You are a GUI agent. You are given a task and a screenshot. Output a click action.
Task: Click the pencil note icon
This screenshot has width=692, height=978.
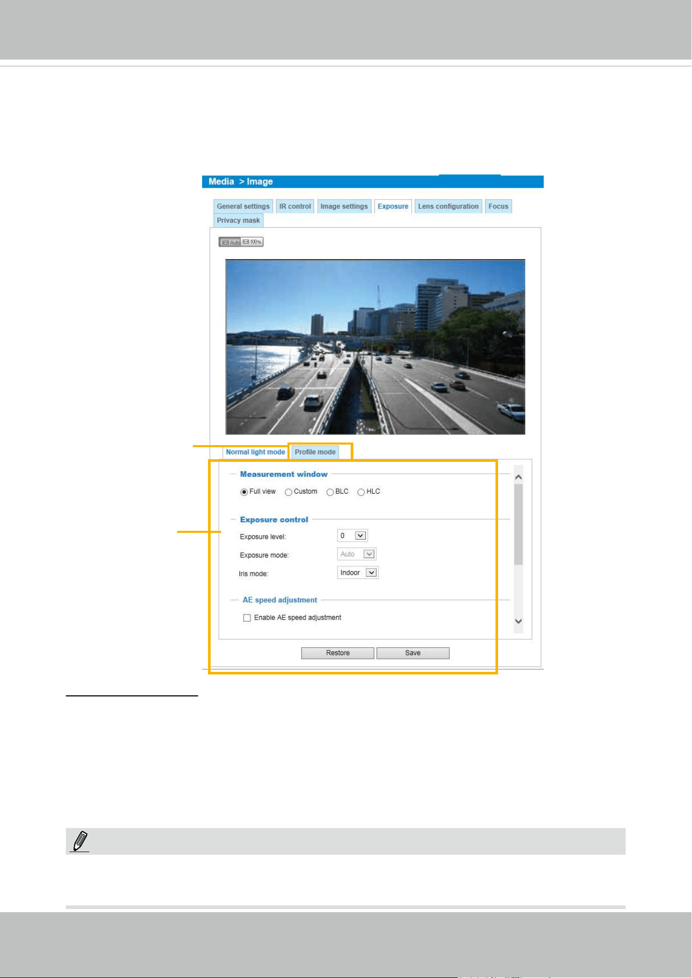pyautogui.click(x=80, y=841)
